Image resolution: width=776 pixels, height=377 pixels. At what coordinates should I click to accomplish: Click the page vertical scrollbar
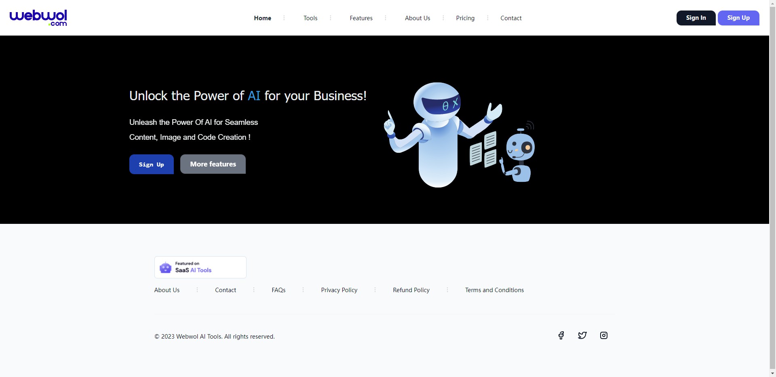click(772, 188)
